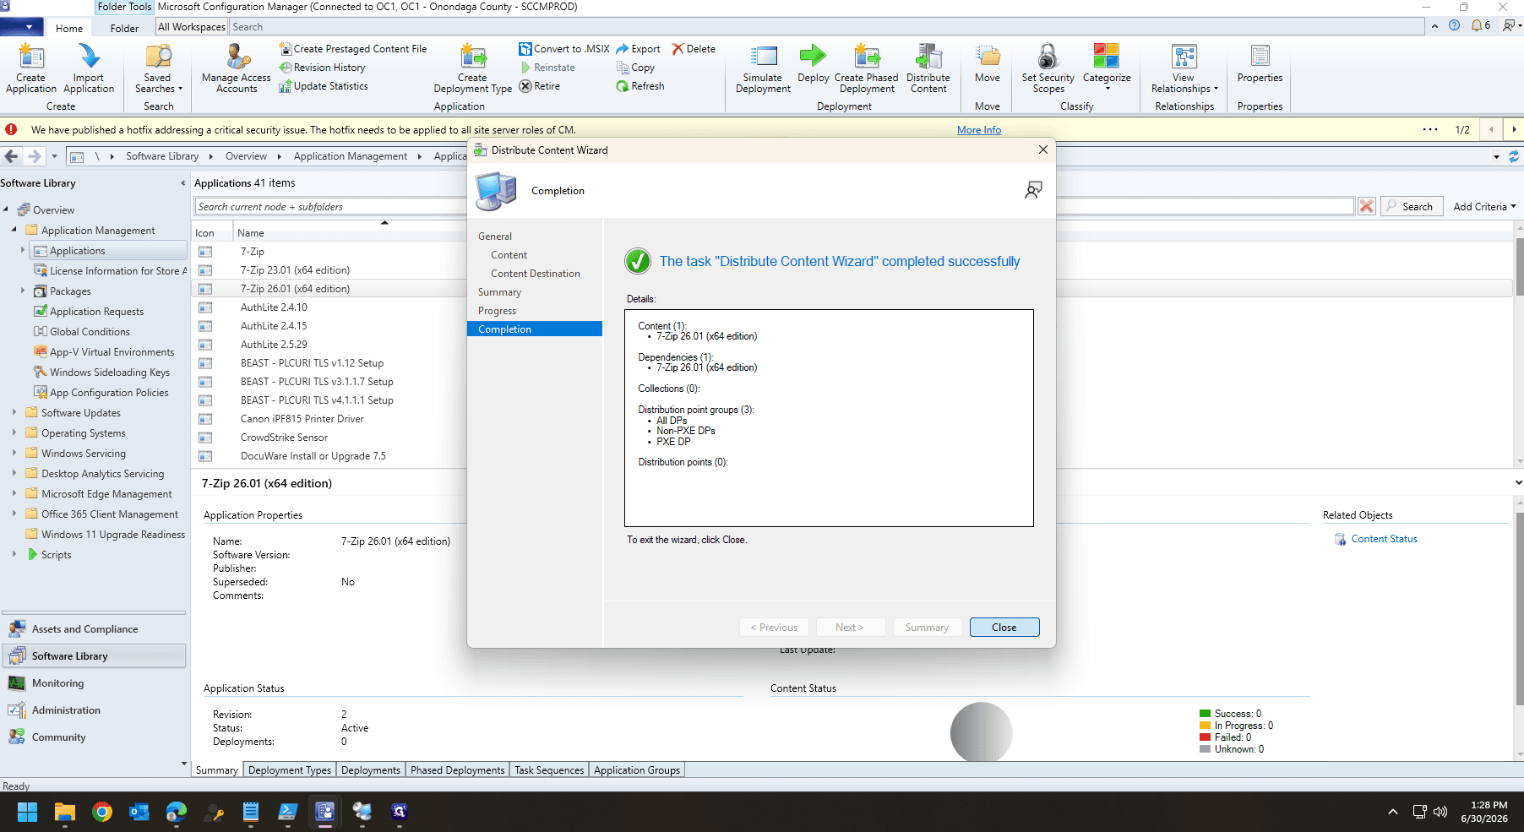Switch to the Folder ribbon tab

point(124,28)
